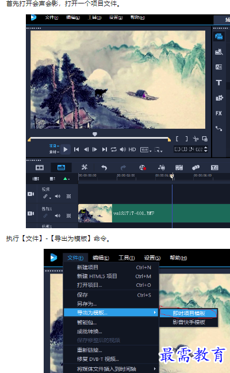Open the 帮助 menu in the bottom screenshot
The image size is (230, 373).
pos(178,258)
